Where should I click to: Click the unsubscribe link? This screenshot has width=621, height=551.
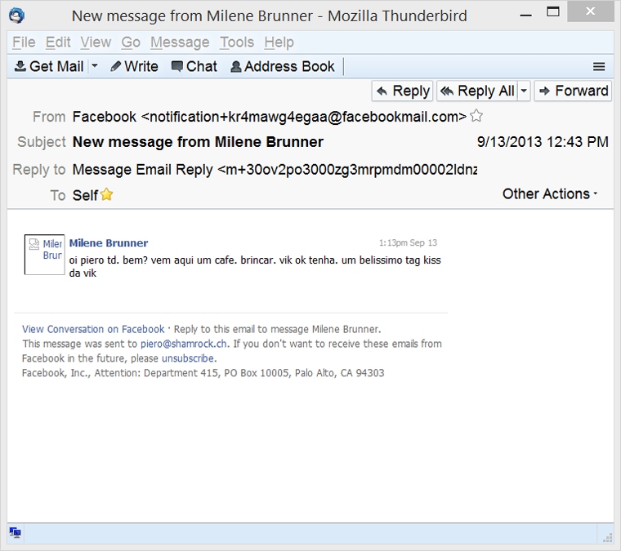coord(188,358)
